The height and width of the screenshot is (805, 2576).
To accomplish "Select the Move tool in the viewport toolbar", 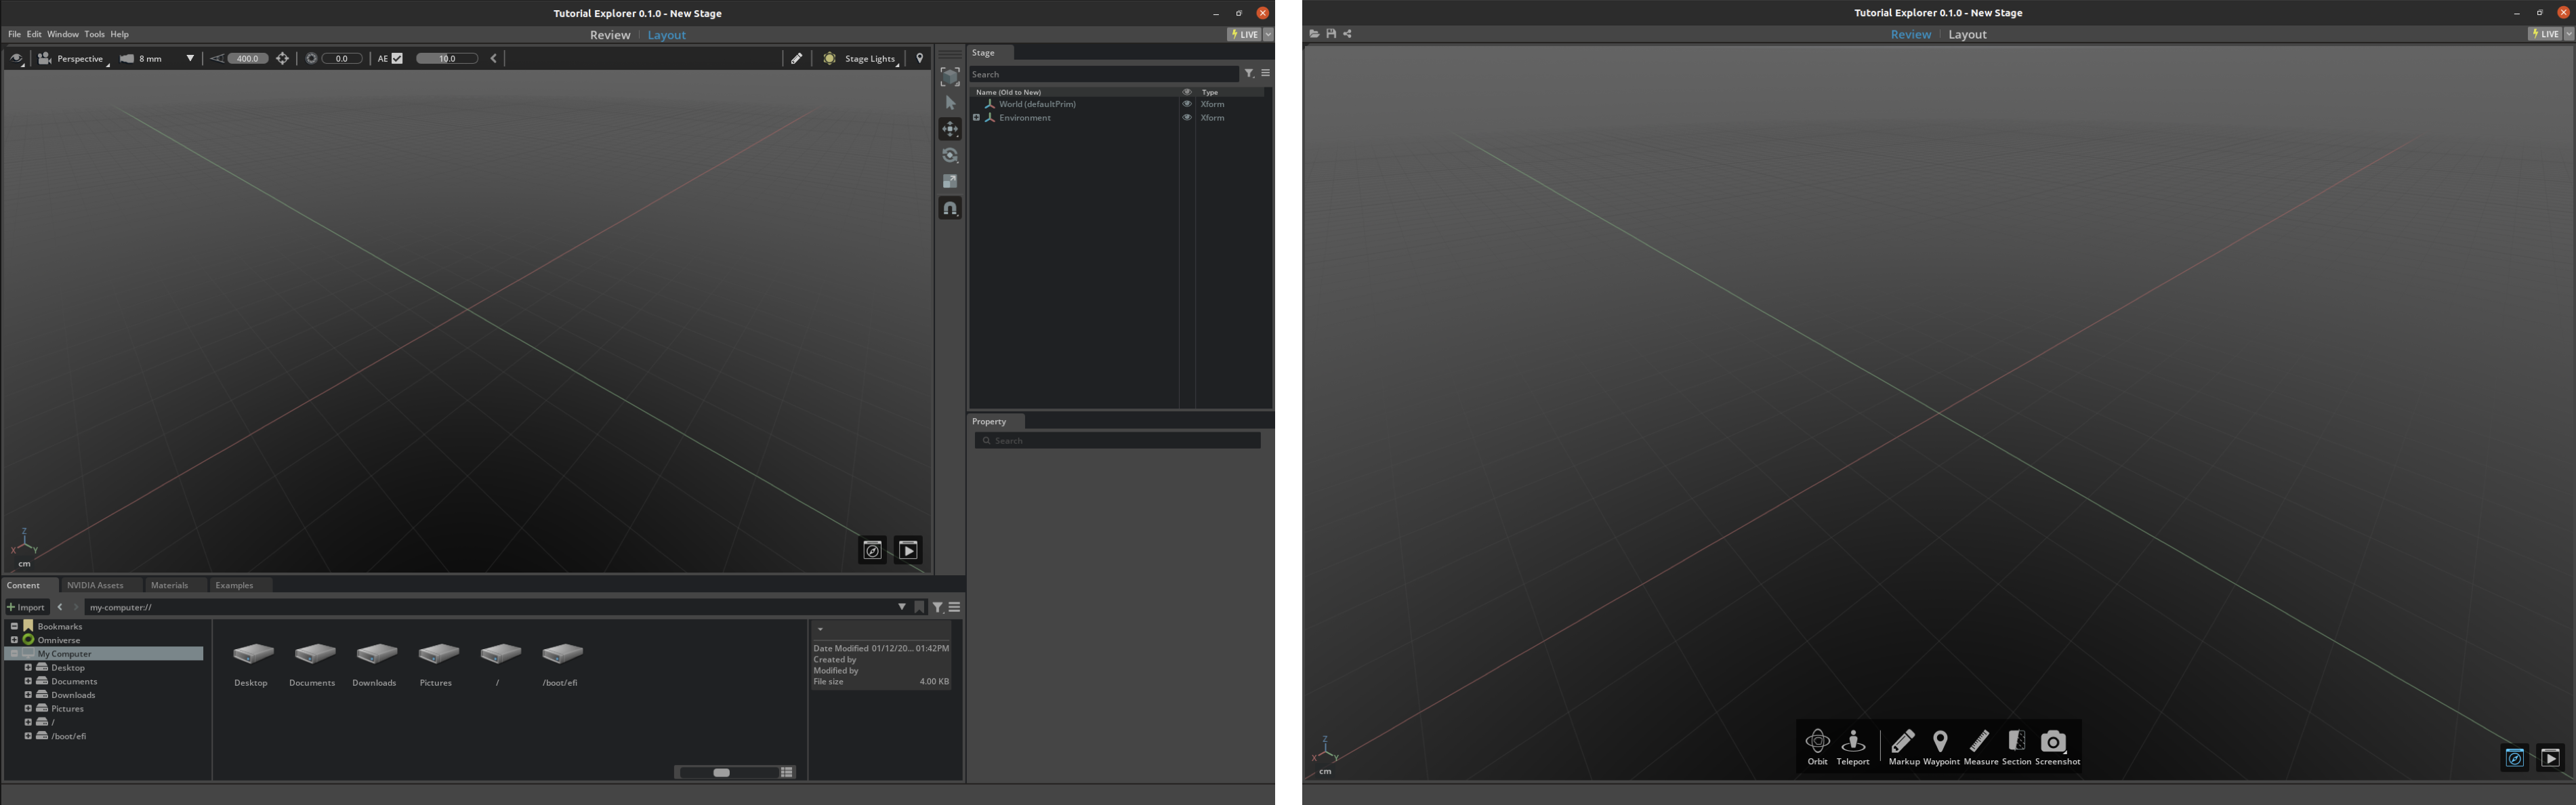I will coord(950,128).
